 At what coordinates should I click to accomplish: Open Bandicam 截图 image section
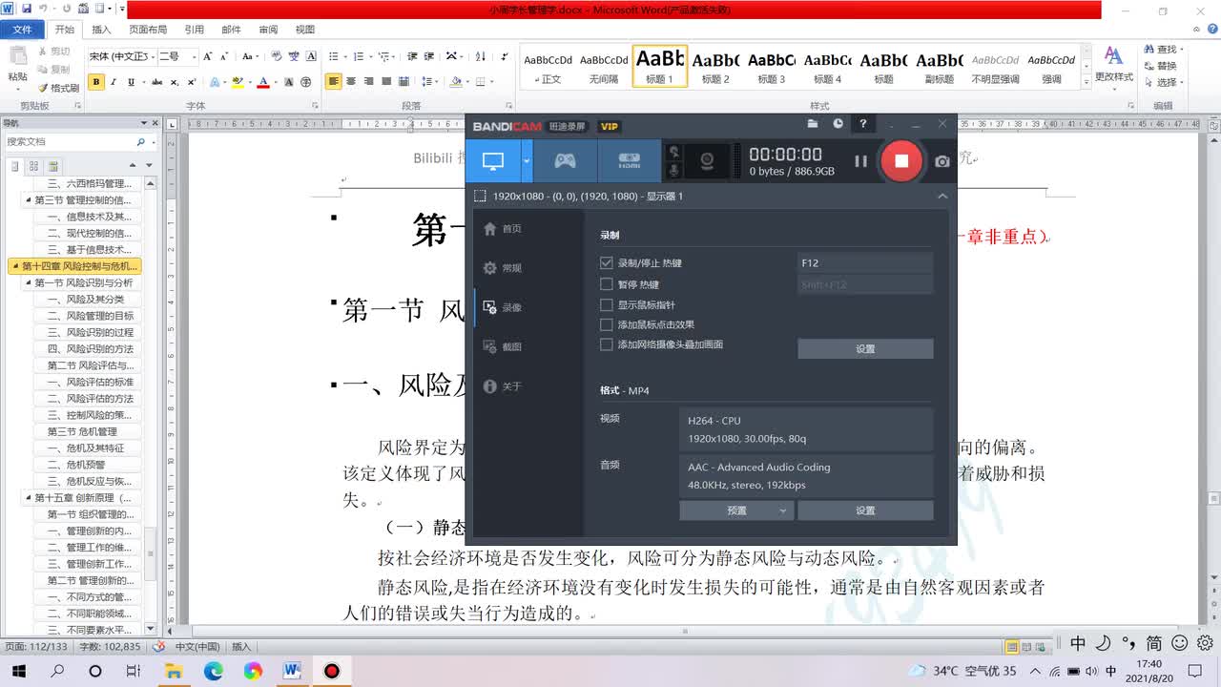pyautogui.click(x=502, y=347)
